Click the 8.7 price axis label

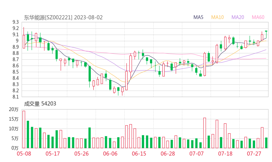pos(15,59)
